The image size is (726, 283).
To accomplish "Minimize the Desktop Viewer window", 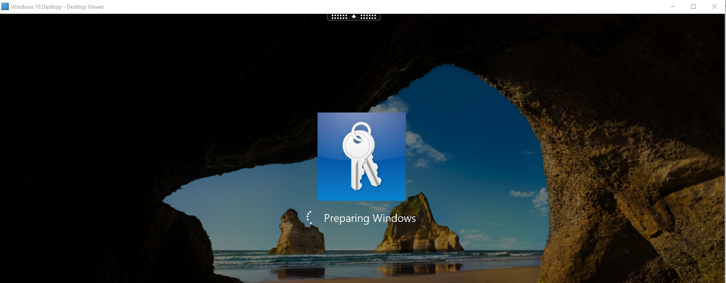I will coord(673,6).
